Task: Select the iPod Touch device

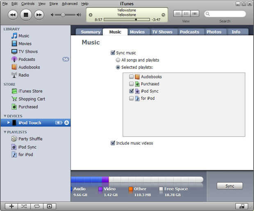Action: coord(35,123)
